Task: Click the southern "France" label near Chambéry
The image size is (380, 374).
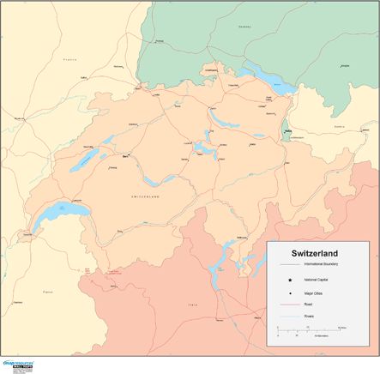Action: coord(48,292)
